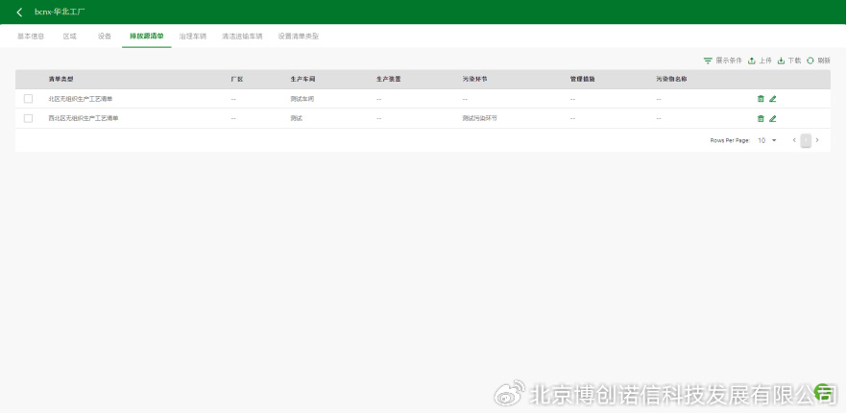Check the 西北区无组织生产工艺清单 row checkbox

(28, 119)
